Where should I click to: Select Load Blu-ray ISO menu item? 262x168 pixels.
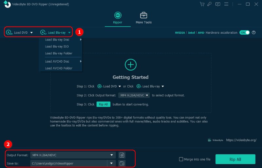click(57, 47)
